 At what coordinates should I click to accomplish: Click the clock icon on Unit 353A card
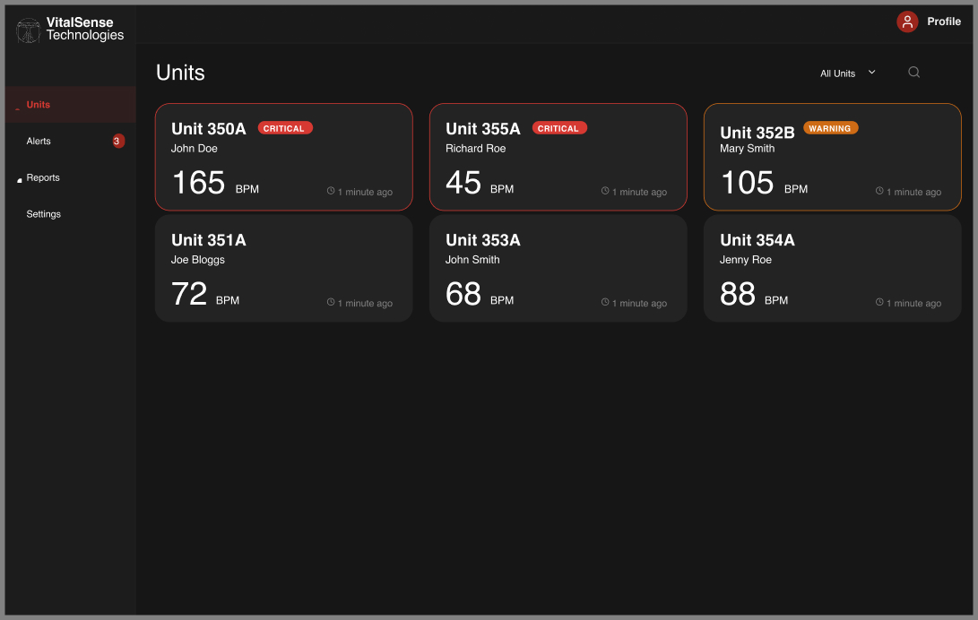[x=605, y=302]
